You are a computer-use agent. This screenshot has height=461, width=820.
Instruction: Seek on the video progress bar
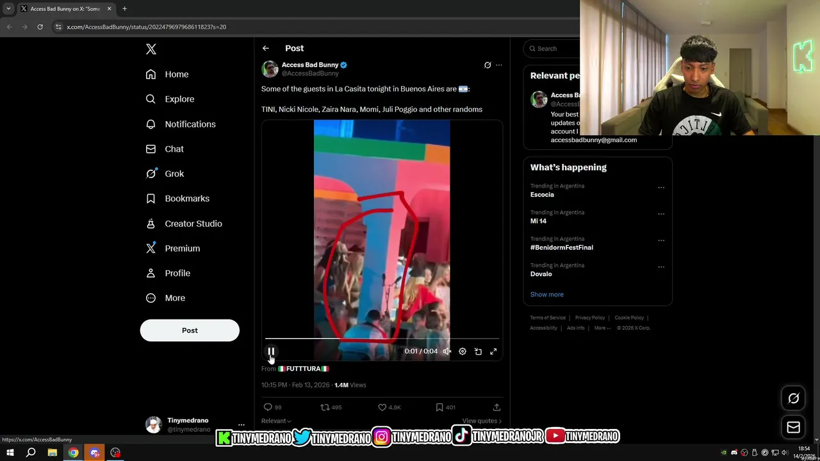382,338
